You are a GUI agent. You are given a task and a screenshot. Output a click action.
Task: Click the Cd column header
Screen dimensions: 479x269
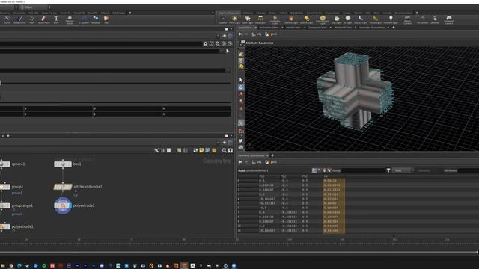(x=326, y=176)
